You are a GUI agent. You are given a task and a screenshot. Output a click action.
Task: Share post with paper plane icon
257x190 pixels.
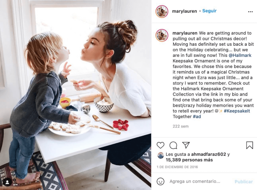tap(186, 145)
